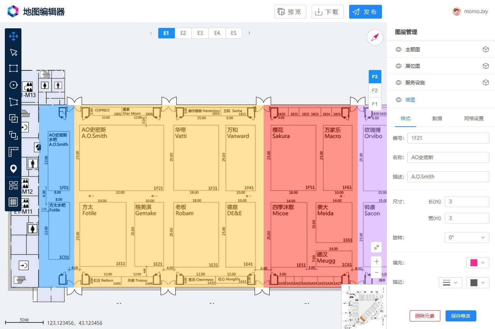Switch to hall tab E4

point(217,33)
